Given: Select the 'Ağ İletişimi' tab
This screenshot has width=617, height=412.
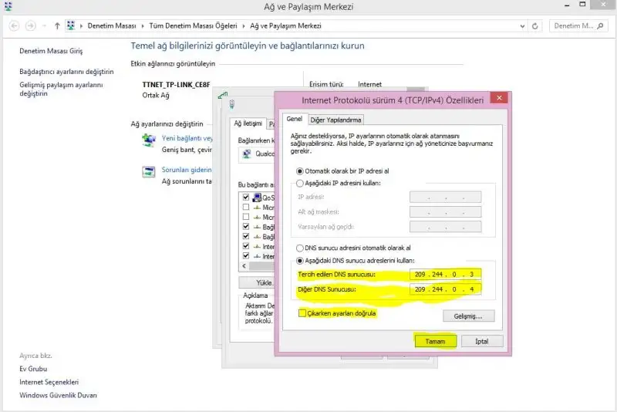Looking at the screenshot, I should coord(248,123).
